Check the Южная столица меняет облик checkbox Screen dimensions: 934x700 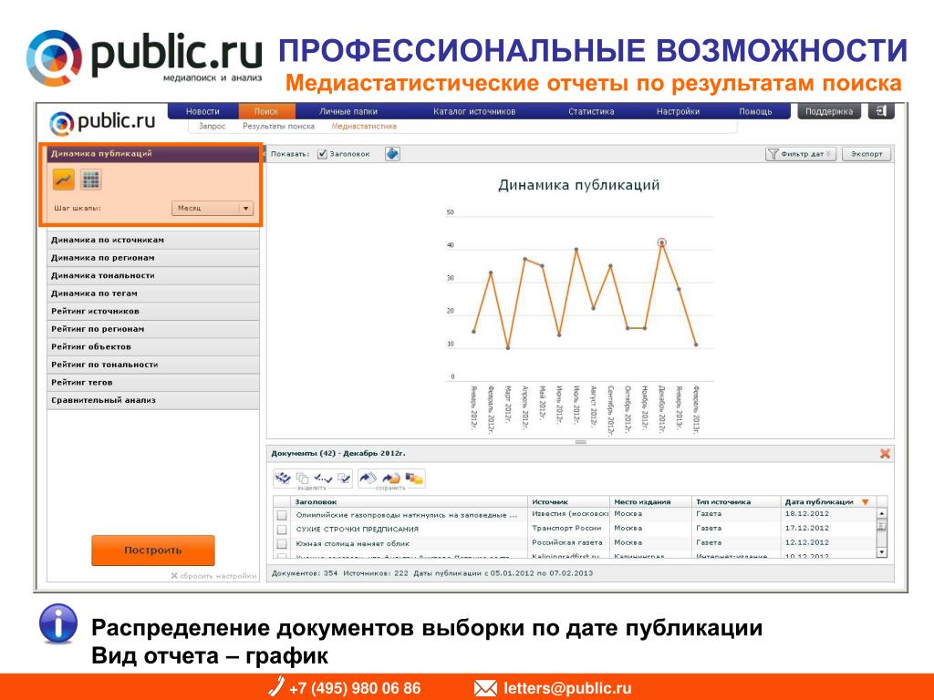click(283, 543)
